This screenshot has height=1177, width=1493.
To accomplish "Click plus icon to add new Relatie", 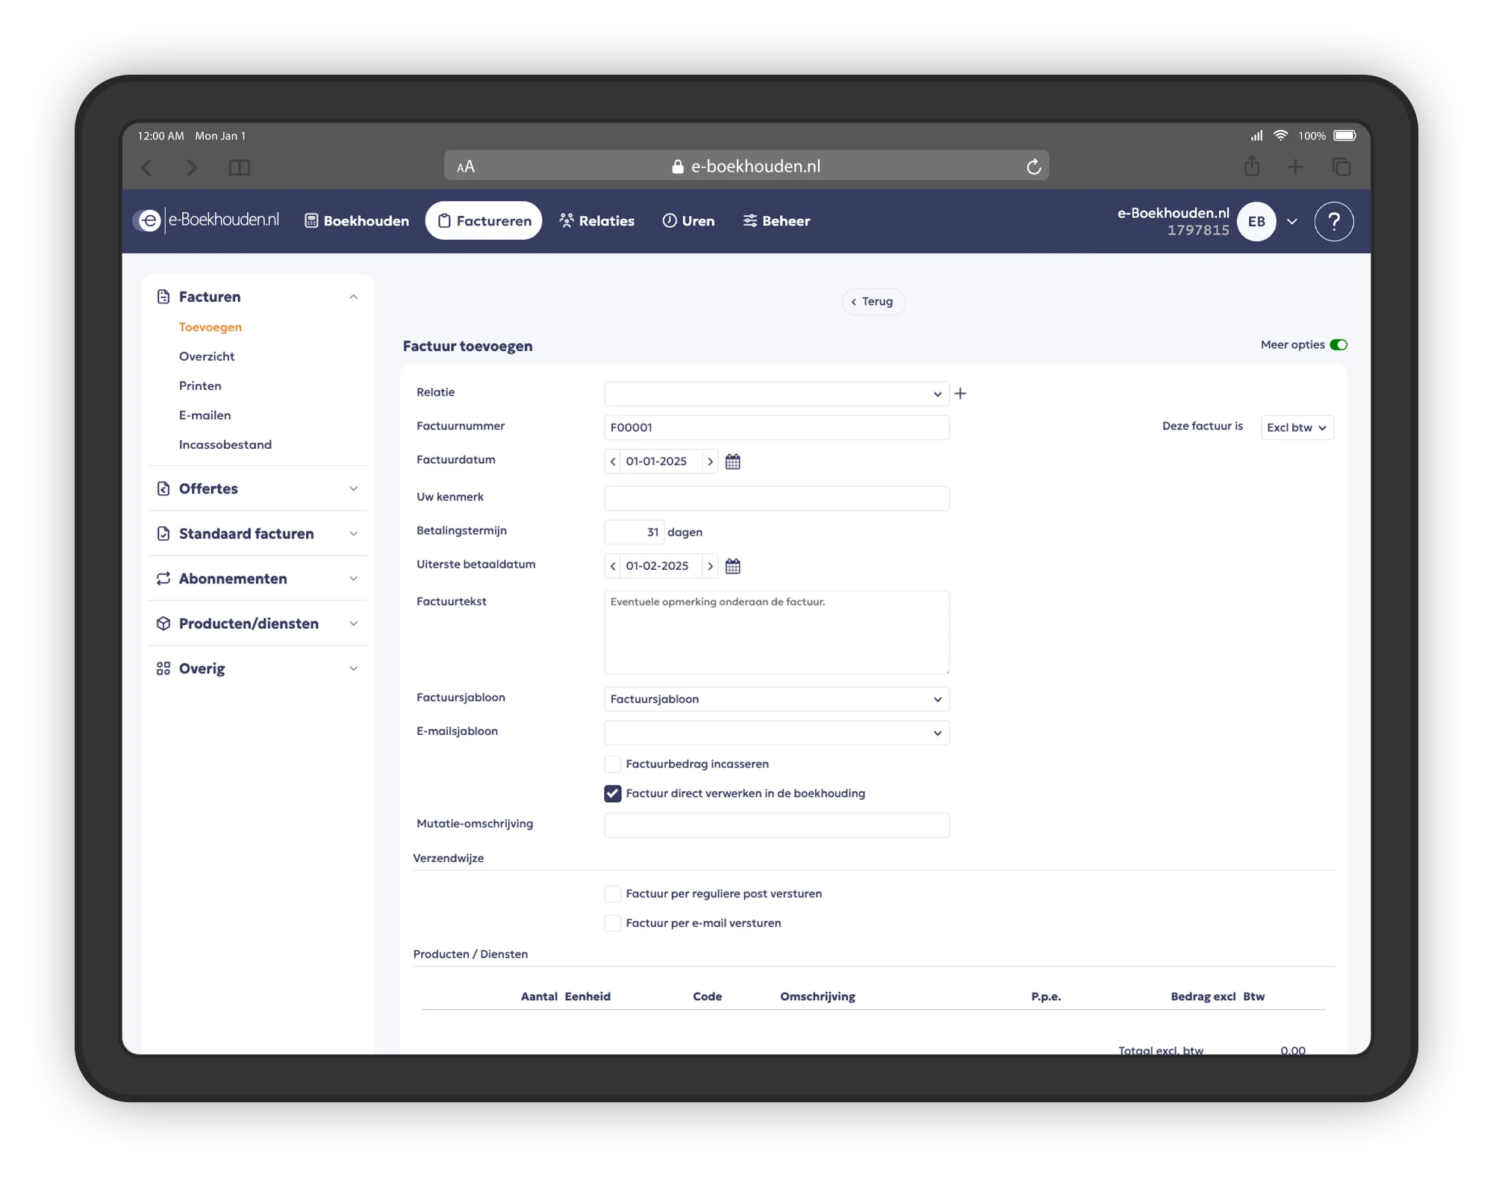I will [960, 394].
